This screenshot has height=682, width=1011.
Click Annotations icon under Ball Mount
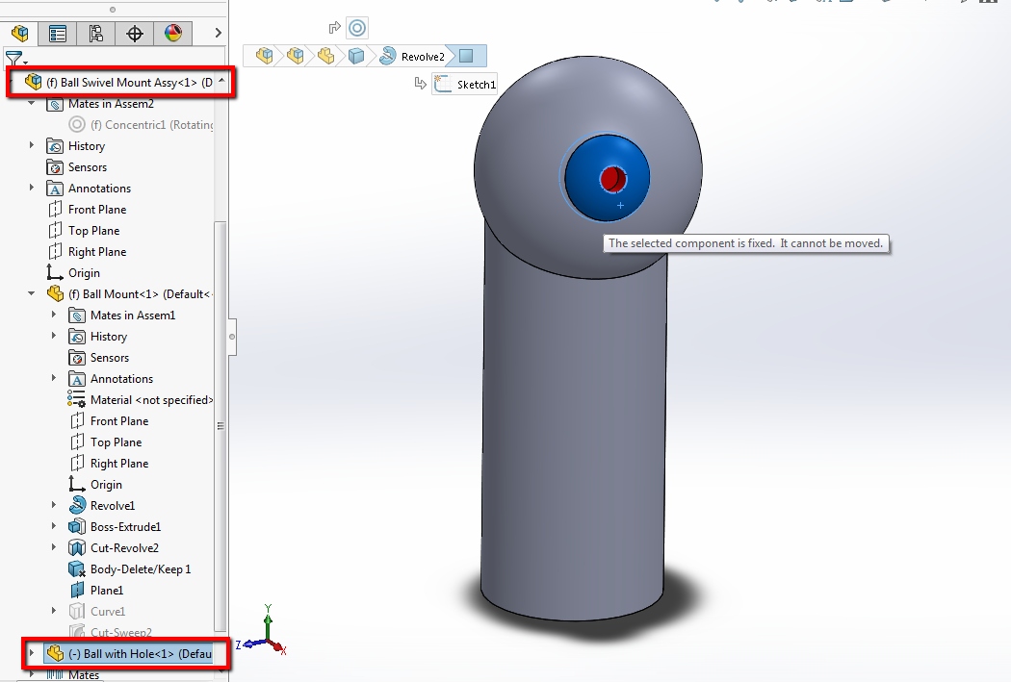click(x=77, y=379)
